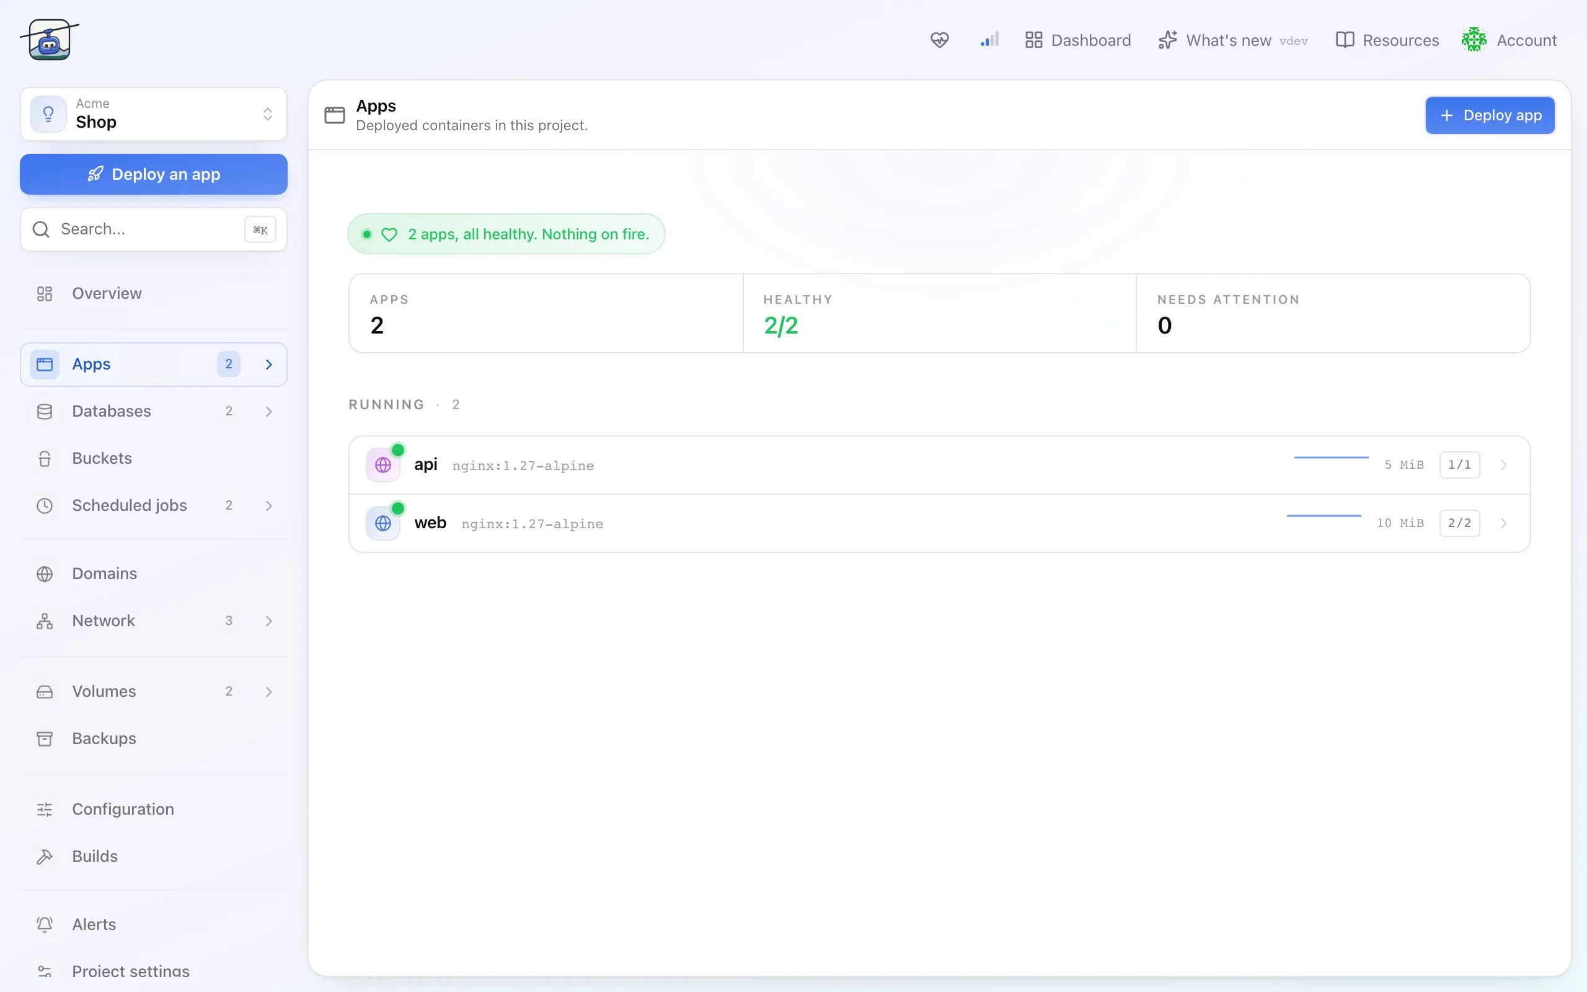
Task: Click the api 1/1 replicas badge
Action: pos(1459,465)
